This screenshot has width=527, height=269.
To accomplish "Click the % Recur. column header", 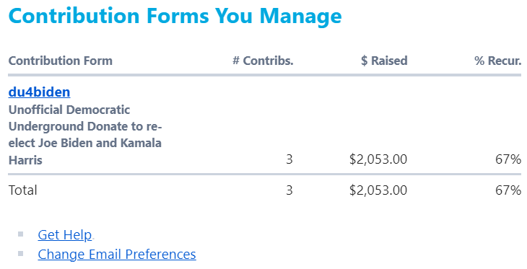I will [497, 61].
